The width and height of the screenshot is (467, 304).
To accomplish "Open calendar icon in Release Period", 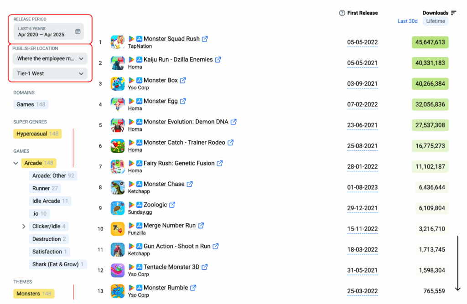I will tap(78, 31).
